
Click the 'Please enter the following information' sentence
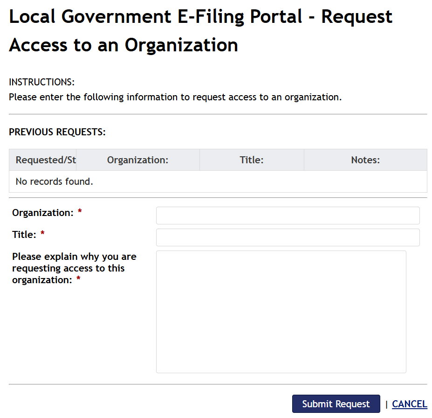[175, 98]
